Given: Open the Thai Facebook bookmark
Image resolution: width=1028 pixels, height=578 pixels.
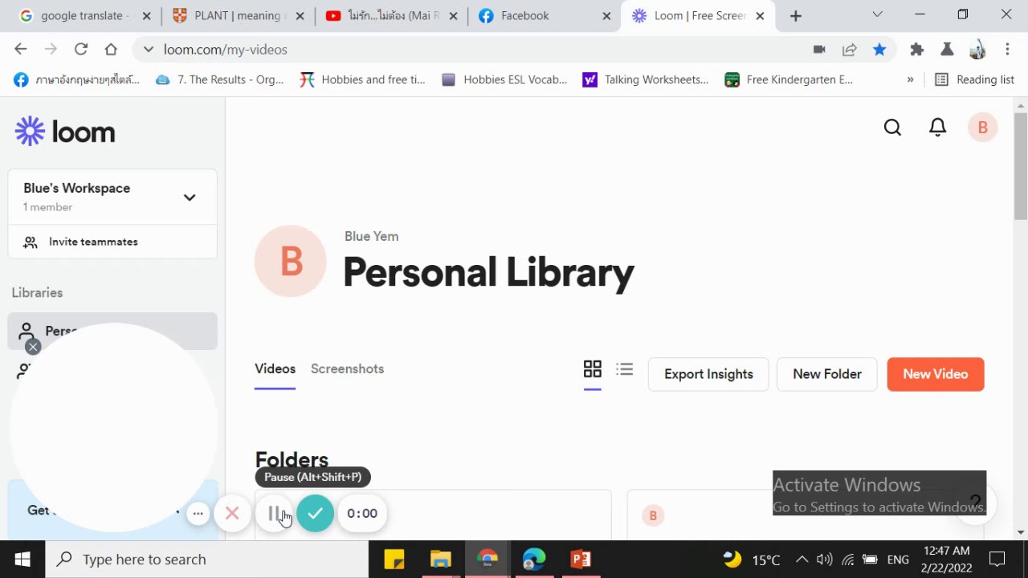Looking at the screenshot, I should (x=76, y=79).
